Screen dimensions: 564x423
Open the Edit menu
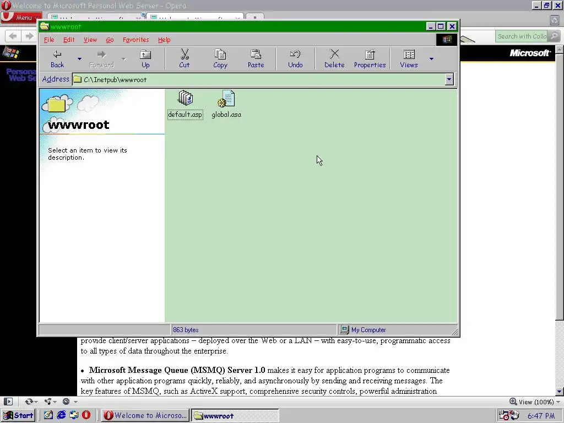point(69,40)
